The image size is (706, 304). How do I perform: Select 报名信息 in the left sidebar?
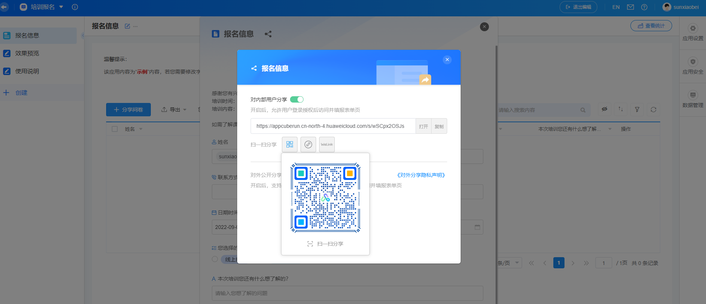(38, 36)
